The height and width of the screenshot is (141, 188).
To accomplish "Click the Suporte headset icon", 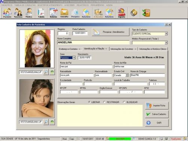I will (x=121, y=13).
